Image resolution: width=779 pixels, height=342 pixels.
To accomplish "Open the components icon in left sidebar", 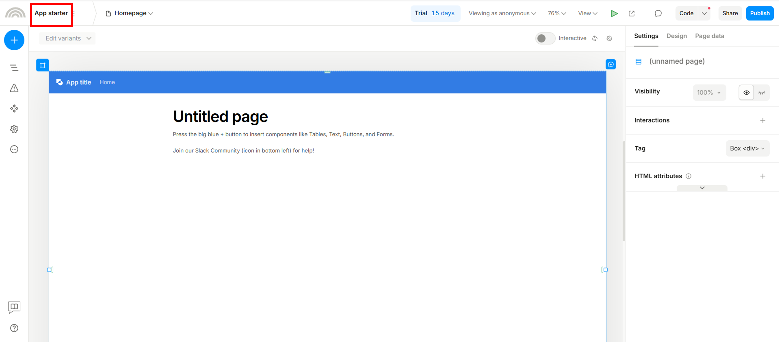I will [x=14, y=108].
